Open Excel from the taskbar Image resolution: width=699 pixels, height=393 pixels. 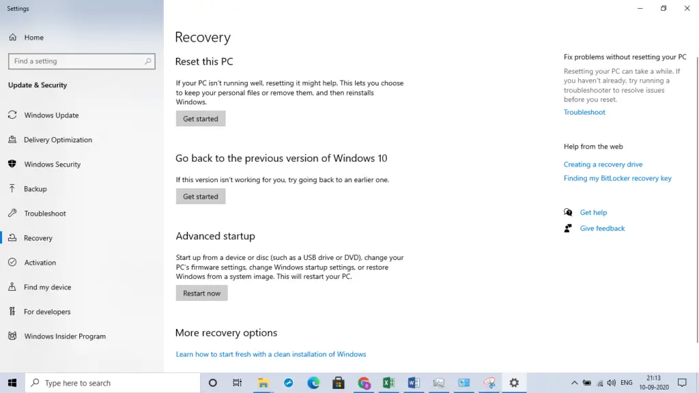coord(388,383)
